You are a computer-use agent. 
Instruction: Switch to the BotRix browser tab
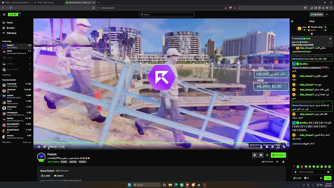coord(16,3)
